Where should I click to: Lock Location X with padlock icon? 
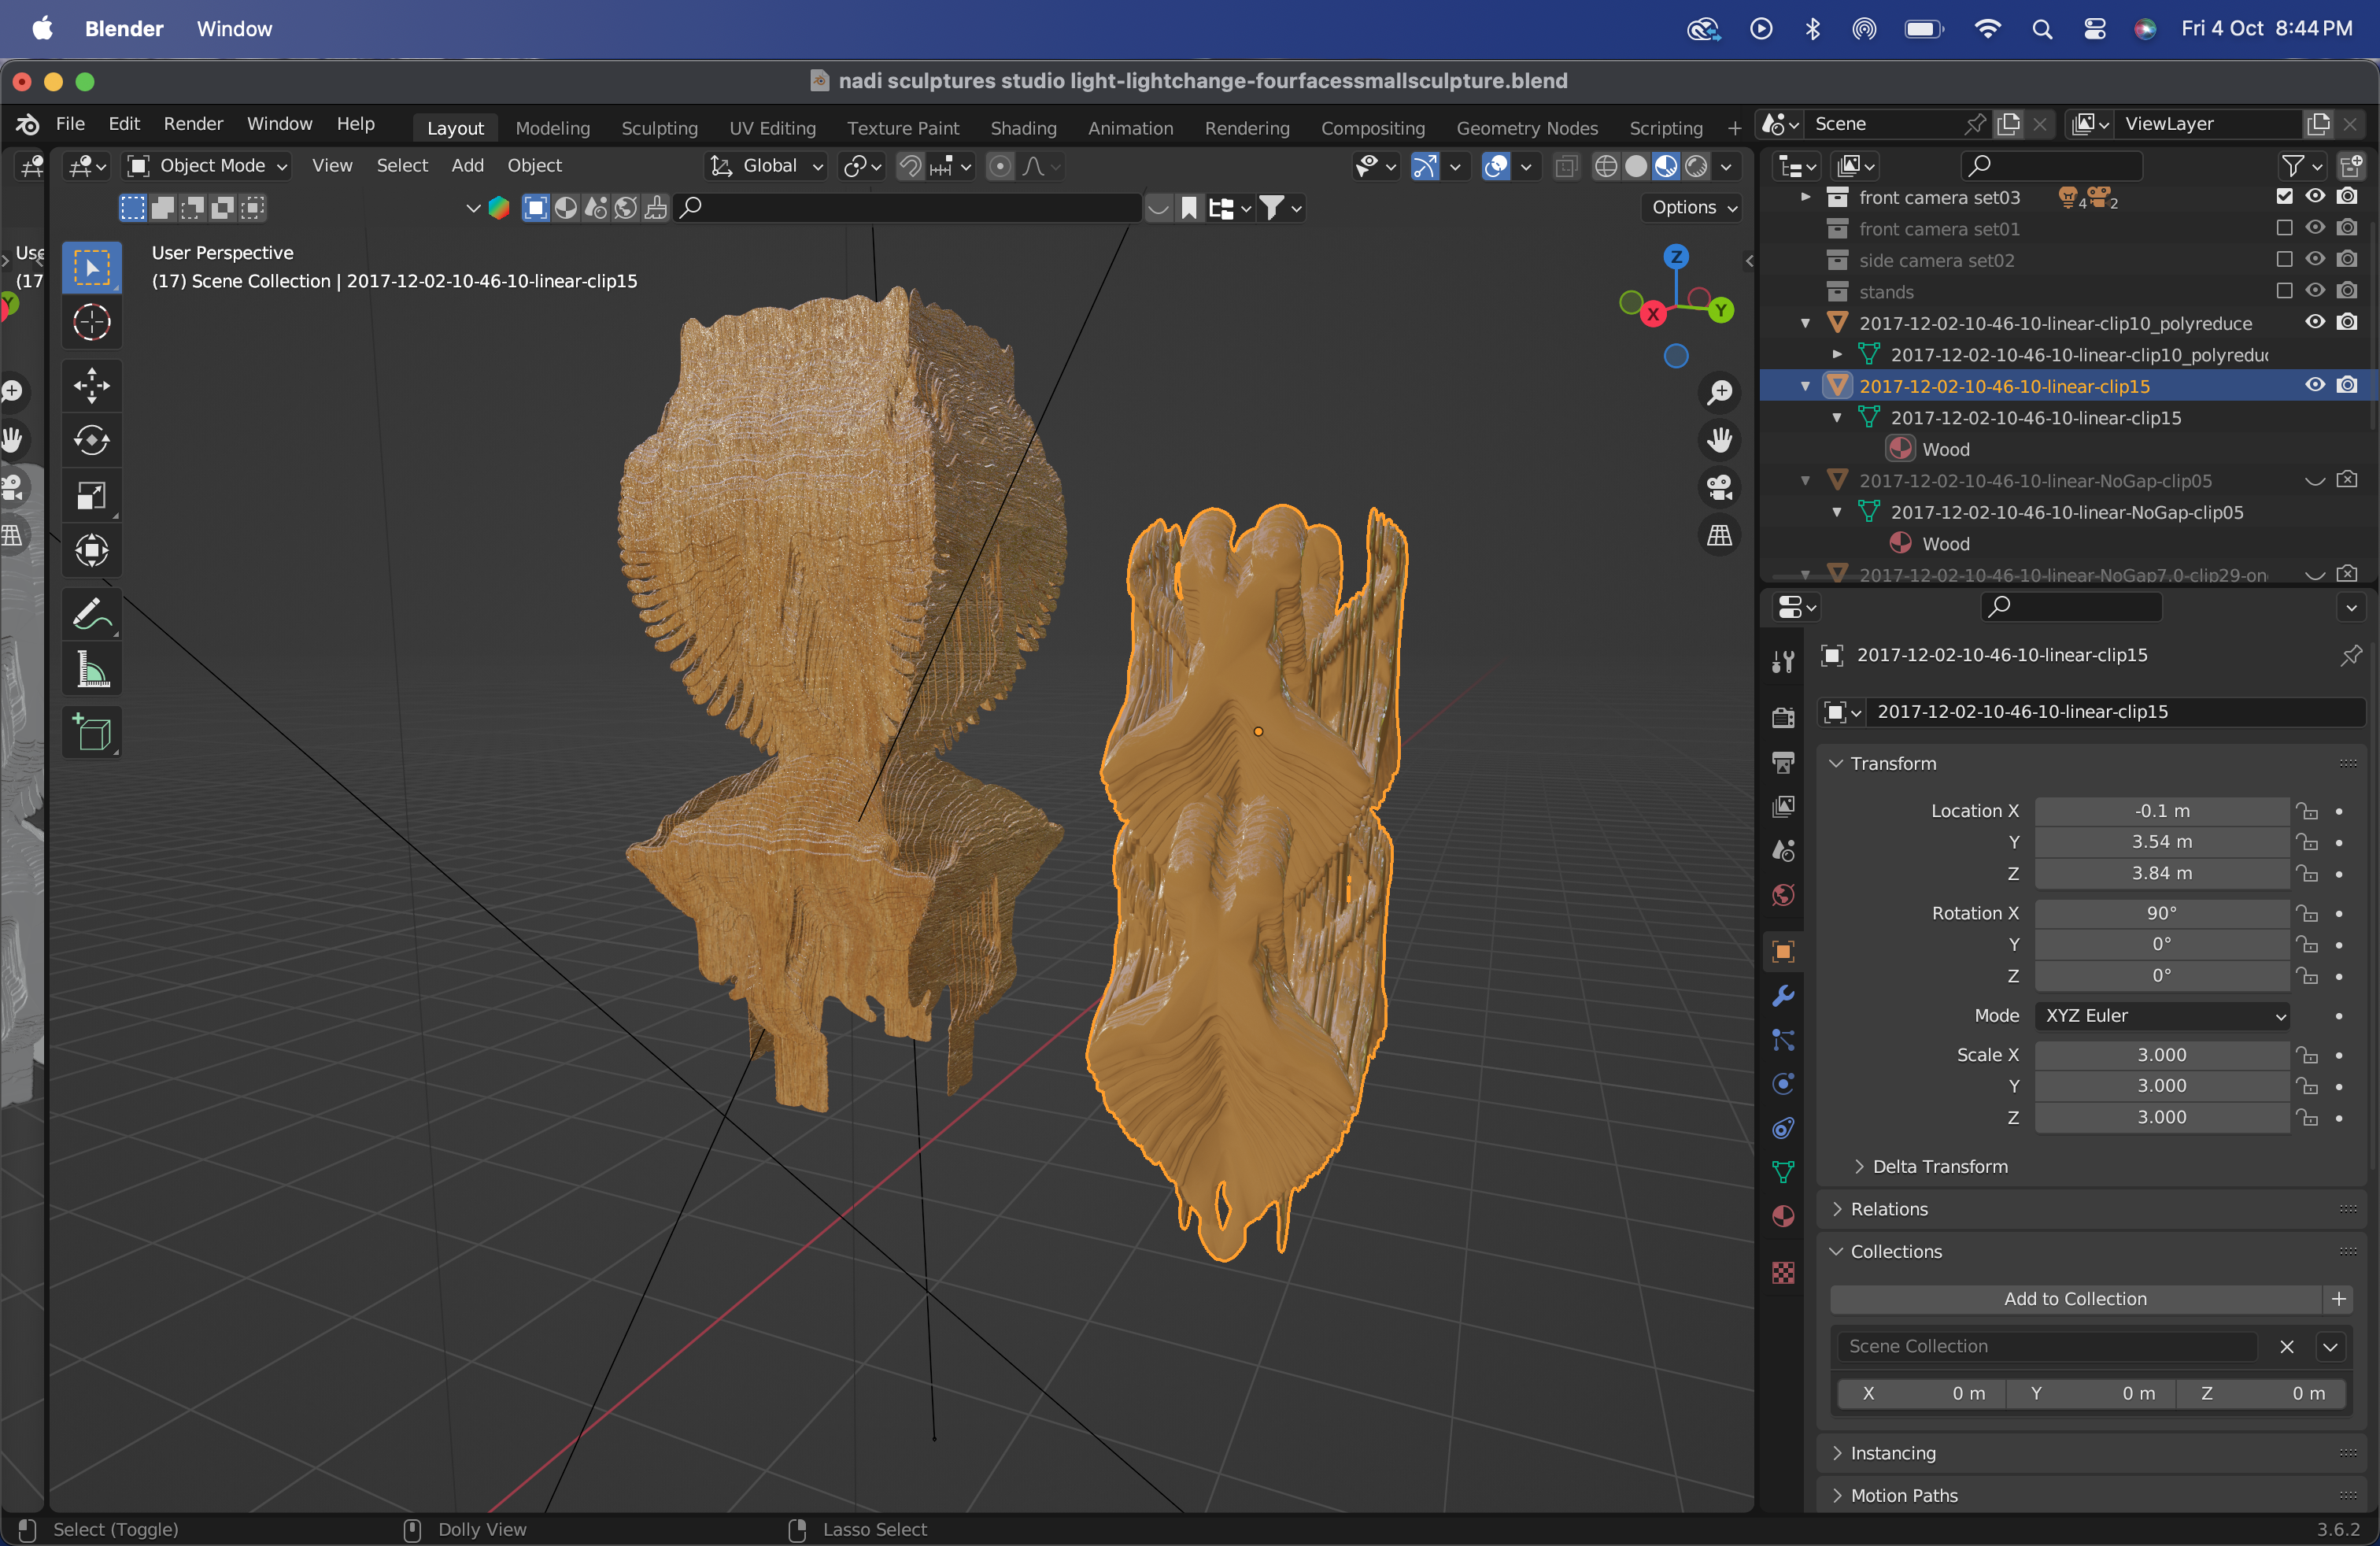(x=2307, y=811)
